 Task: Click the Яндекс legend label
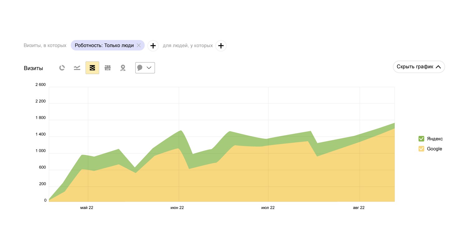pos(435,139)
